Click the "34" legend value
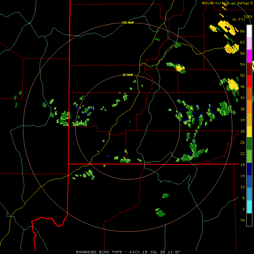 point(242,120)
